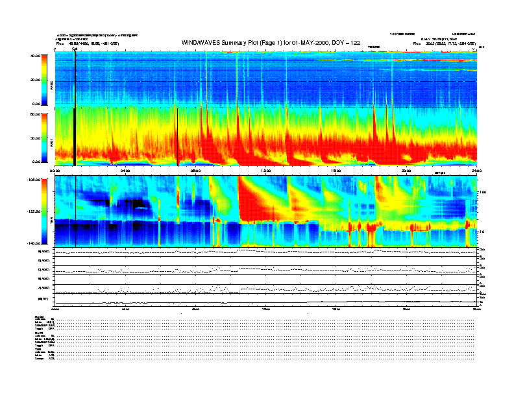Click the "10" frequency label right of TNR panel
514x397 pixels.
tap(483, 232)
